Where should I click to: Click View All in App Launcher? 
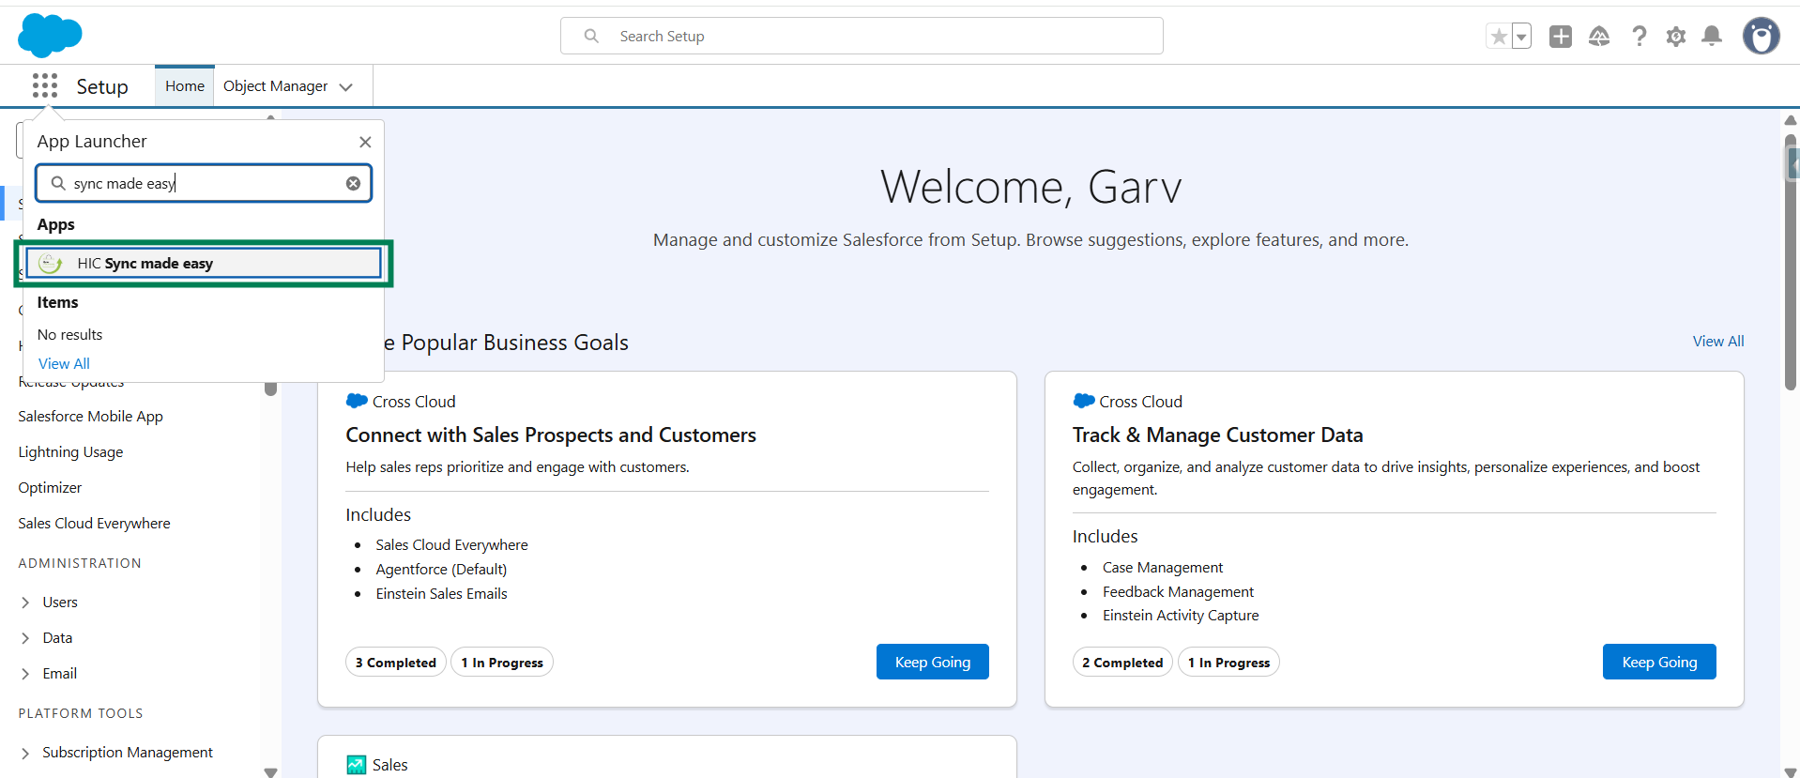(64, 364)
